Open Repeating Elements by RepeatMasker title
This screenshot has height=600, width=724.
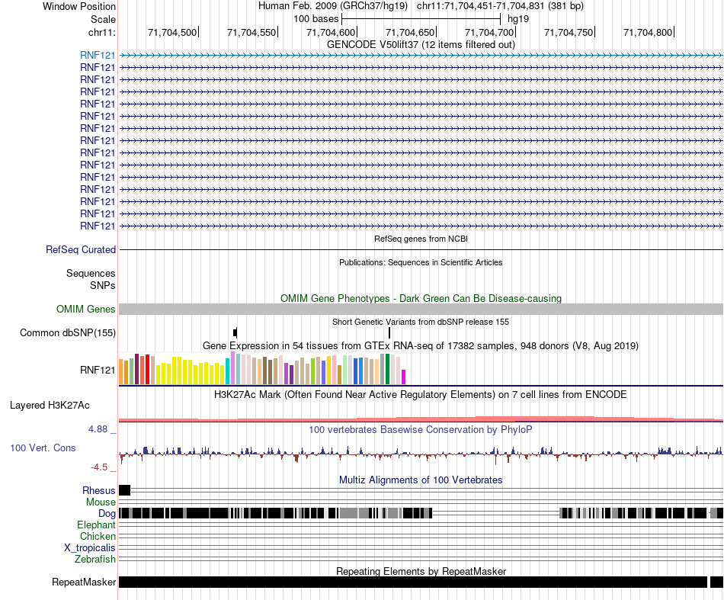(x=421, y=572)
